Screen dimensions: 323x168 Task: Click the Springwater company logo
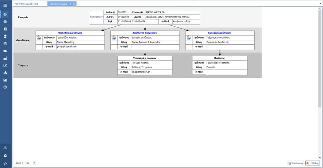(97, 17)
